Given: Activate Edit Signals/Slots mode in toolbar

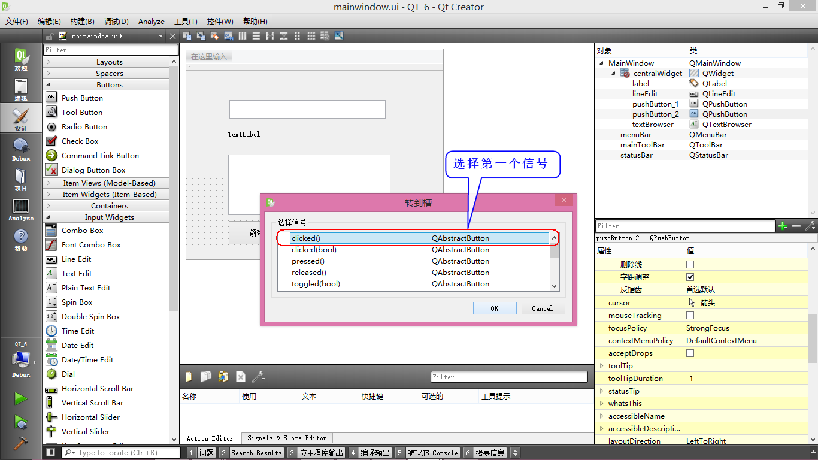Looking at the screenshot, I should tap(201, 36).
